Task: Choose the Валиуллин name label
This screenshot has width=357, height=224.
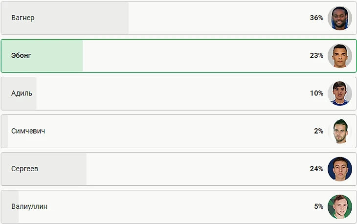Action: click(29, 206)
